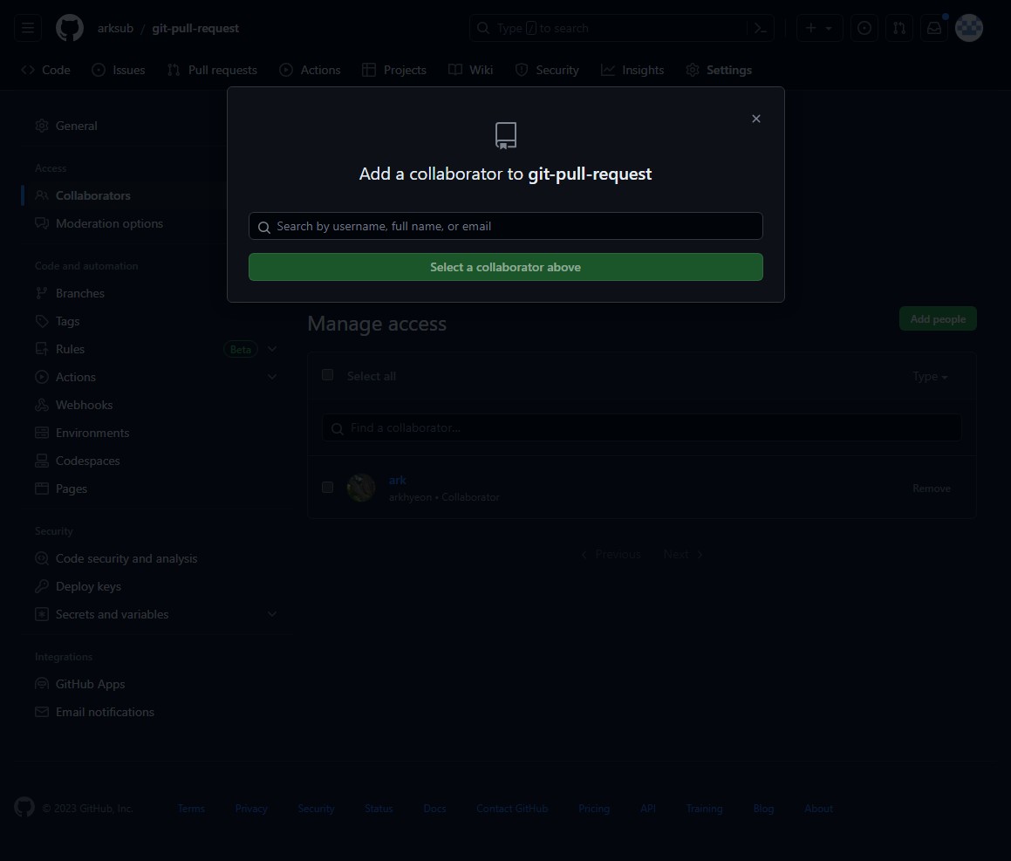Click the Add people button

(x=938, y=318)
